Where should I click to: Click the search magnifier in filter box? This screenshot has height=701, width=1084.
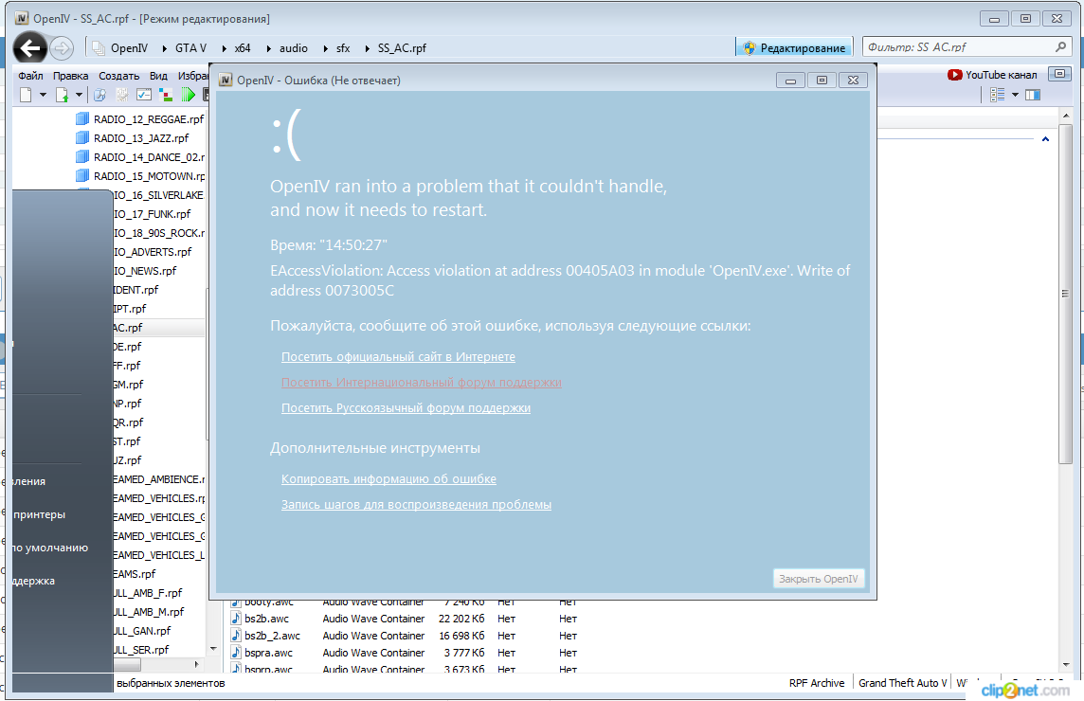click(x=1061, y=46)
